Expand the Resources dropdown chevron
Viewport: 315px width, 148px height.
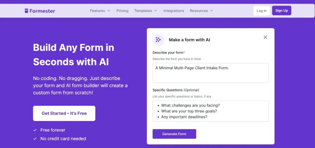[x=211, y=11]
